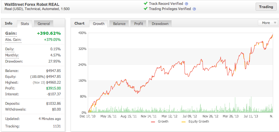Switch to the General tab
Viewport: 279px width, 132px height.
click(44, 24)
